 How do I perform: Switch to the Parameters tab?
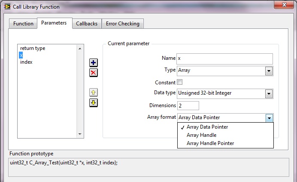click(x=55, y=23)
